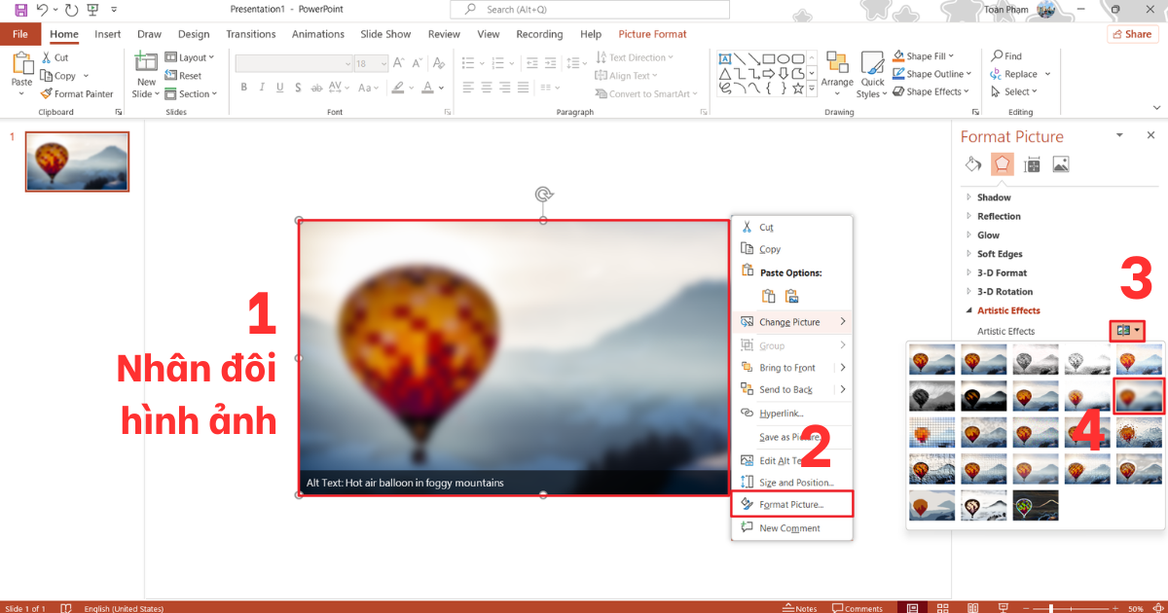
Task: Select slide 1 thumbnail
Action: (x=76, y=162)
